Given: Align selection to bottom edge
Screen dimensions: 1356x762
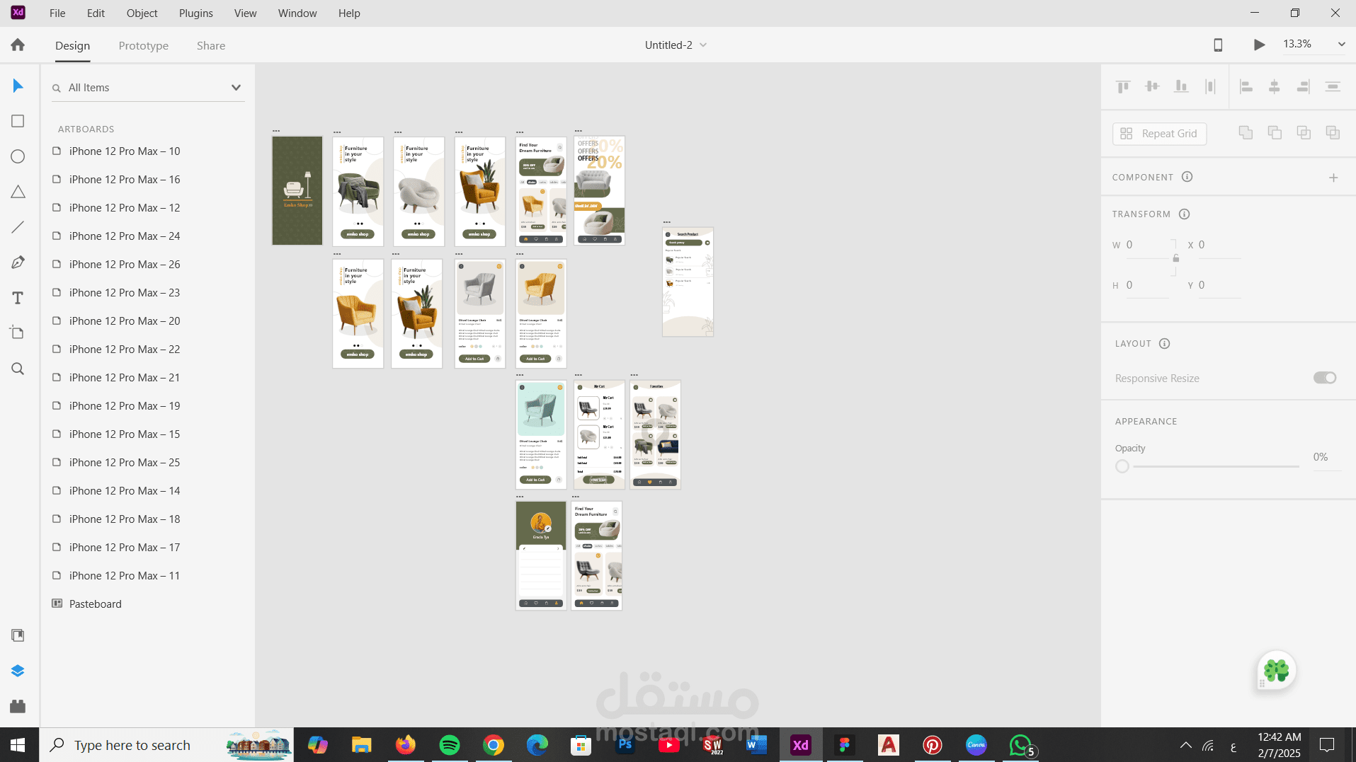Looking at the screenshot, I should pyautogui.click(x=1181, y=86).
